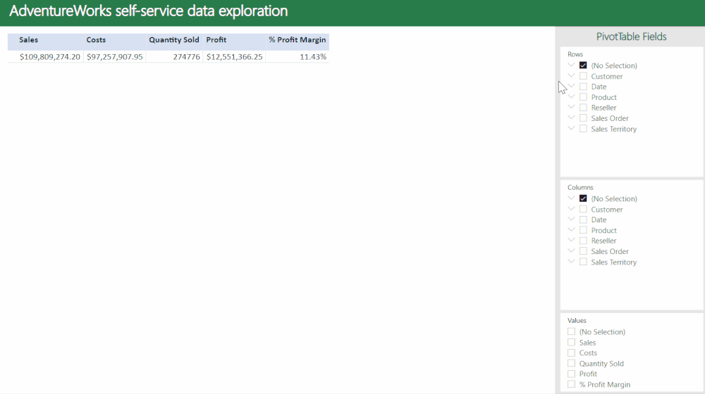Uncheck (No Selection) in Columns
The width and height of the screenshot is (705, 394).
click(583, 199)
